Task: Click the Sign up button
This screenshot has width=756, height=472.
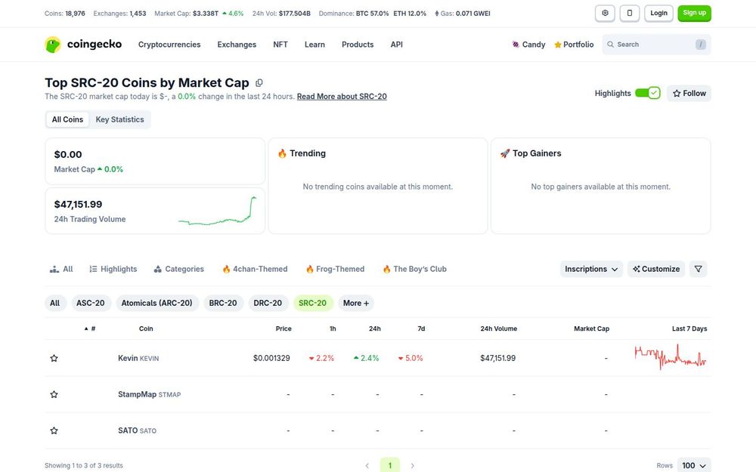Action: [694, 13]
